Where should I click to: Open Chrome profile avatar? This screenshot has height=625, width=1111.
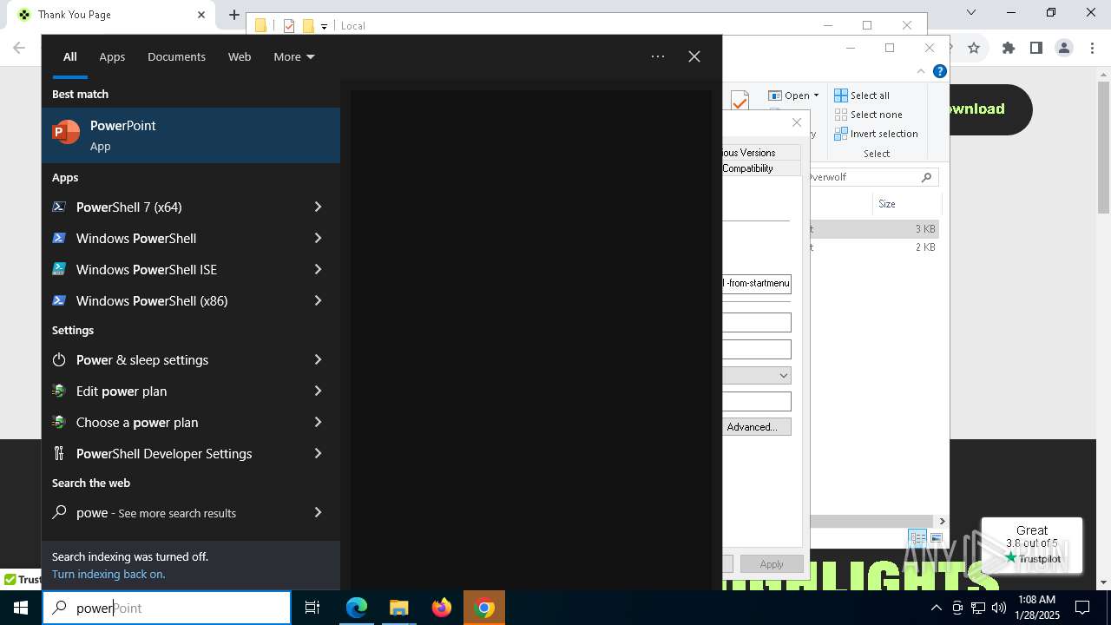(1064, 49)
